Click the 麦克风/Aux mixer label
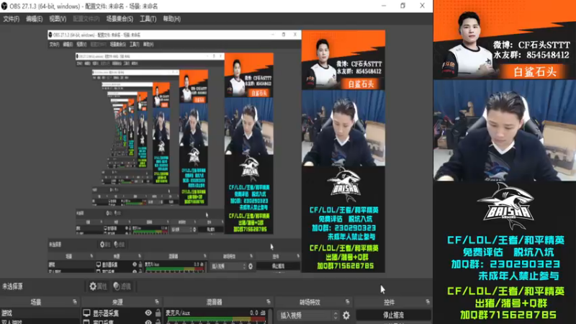 point(178,313)
